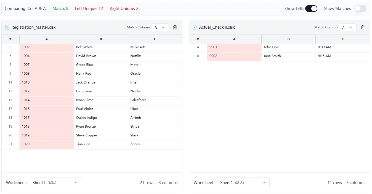Select column header C in the right table

click(342, 39)
